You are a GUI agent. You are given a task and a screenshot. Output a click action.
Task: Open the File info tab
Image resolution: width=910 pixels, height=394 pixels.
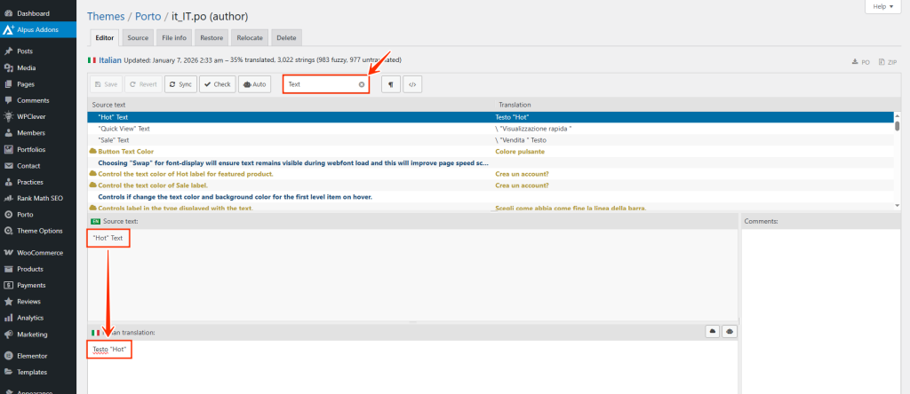(174, 38)
